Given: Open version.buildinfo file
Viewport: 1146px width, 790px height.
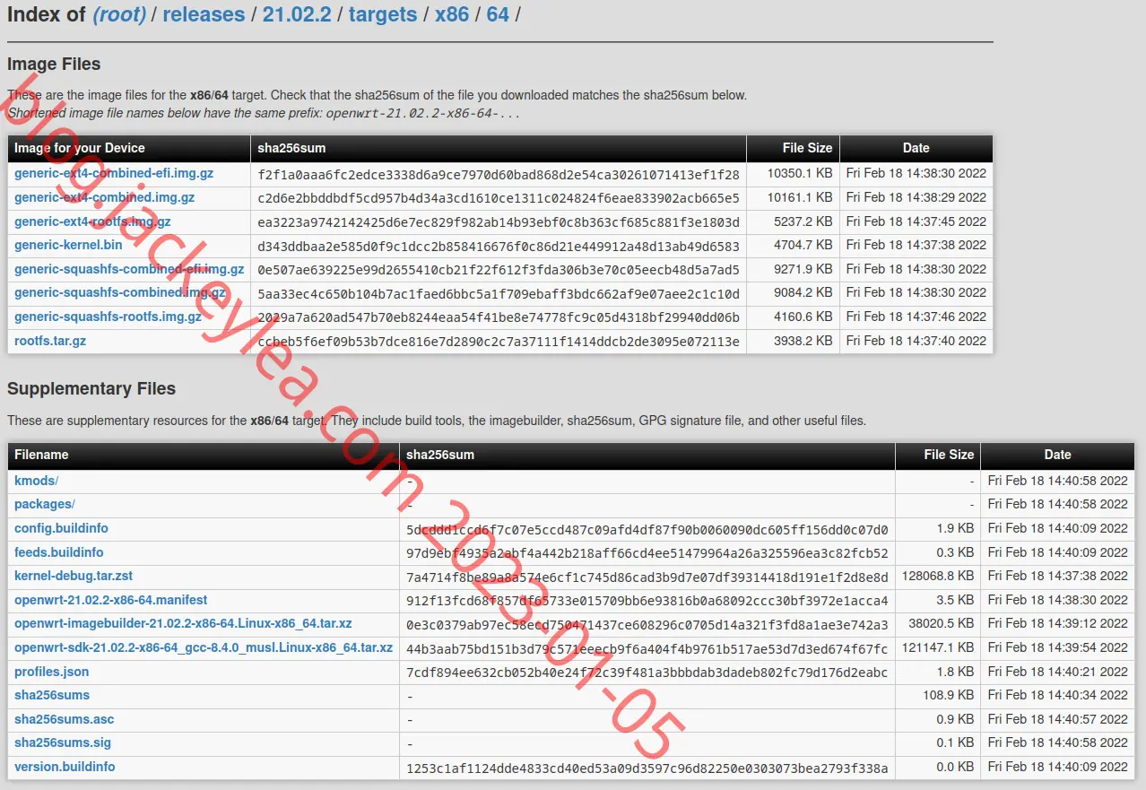Looking at the screenshot, I should (65, 767).
